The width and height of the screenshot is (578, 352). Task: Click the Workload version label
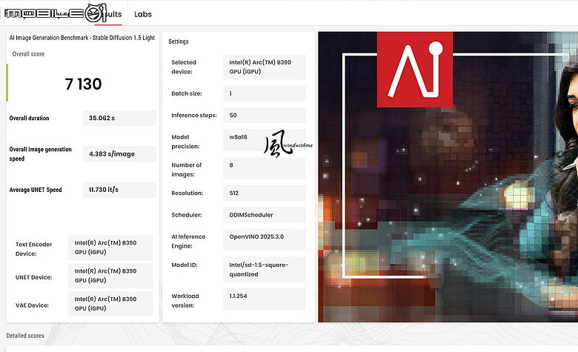185,301
